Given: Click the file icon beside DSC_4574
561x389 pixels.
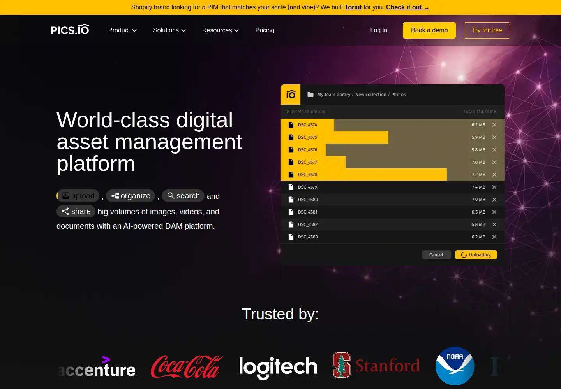Looking at the screenshot, I should 291,125.
